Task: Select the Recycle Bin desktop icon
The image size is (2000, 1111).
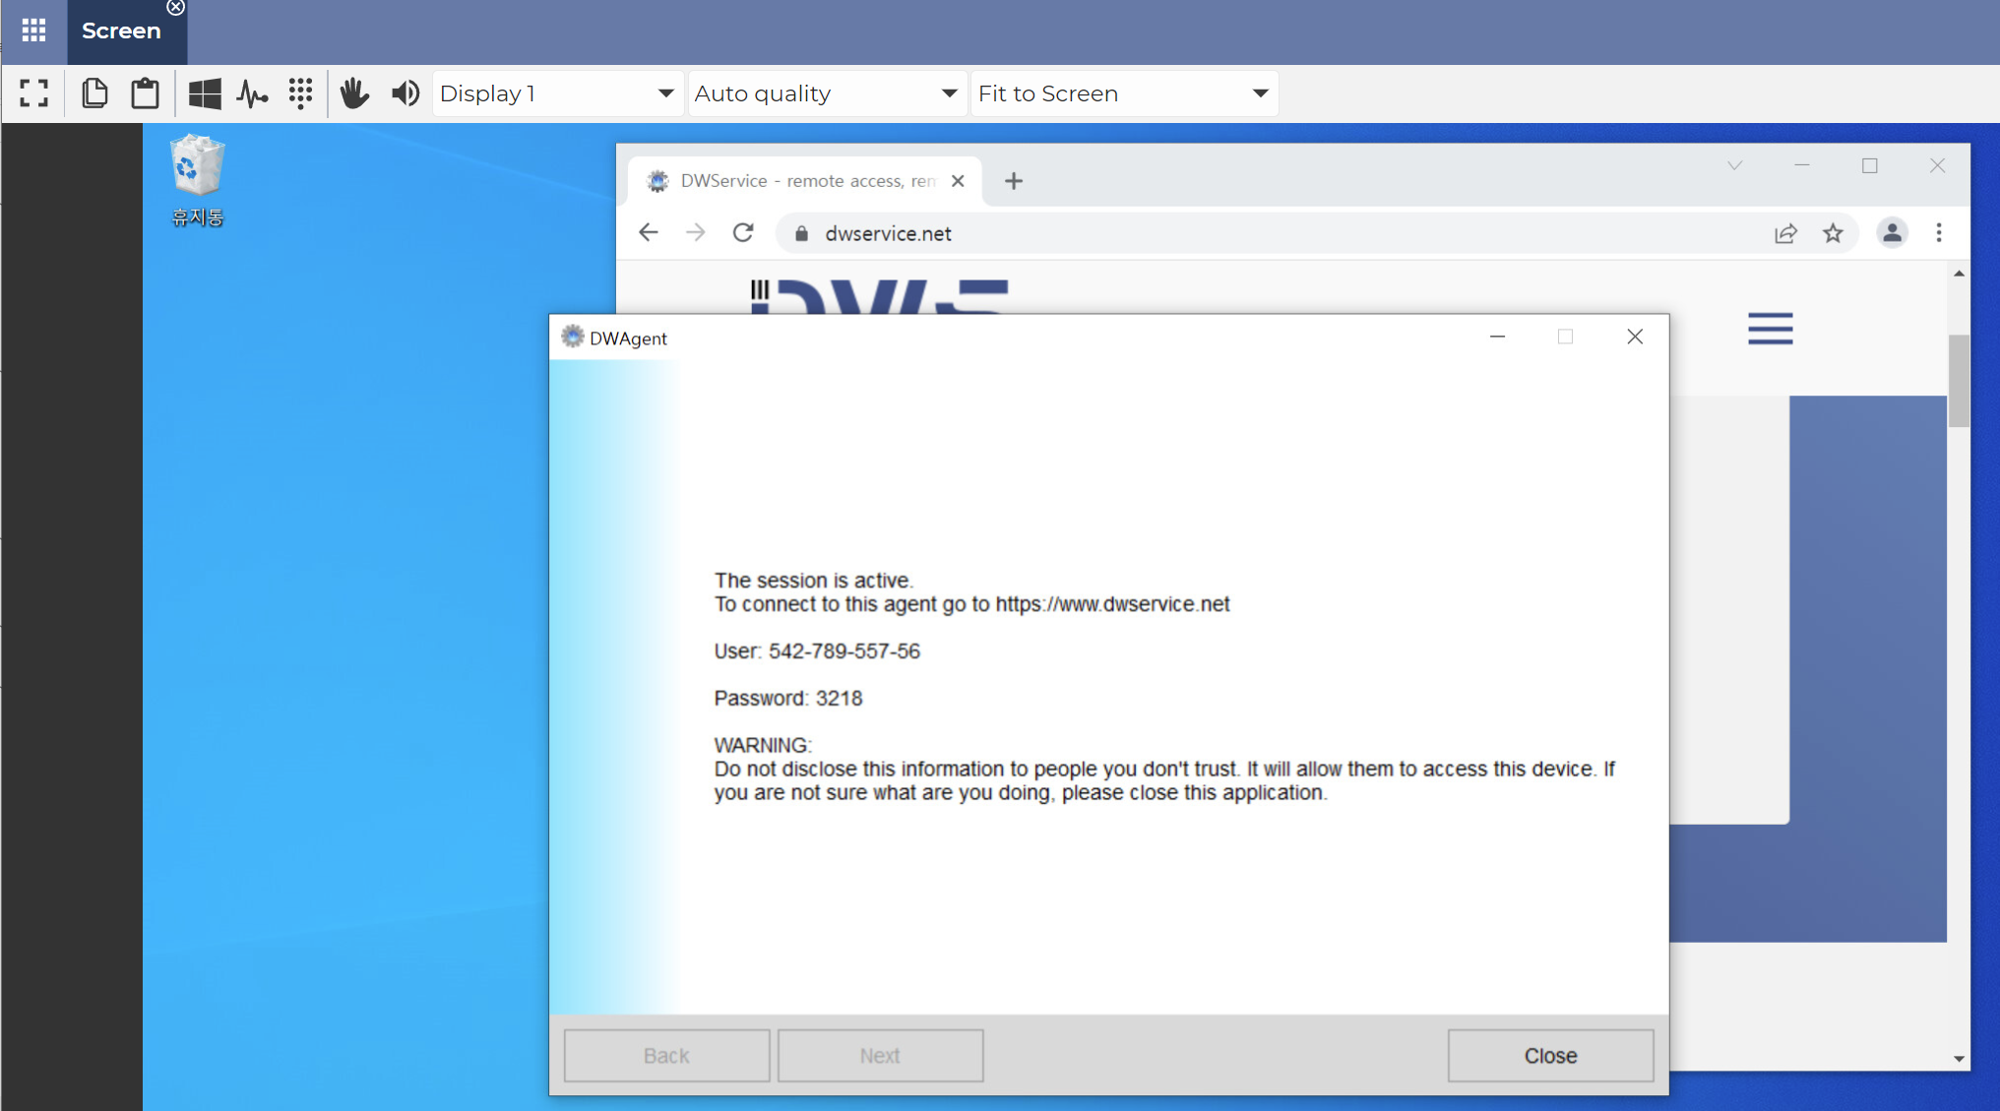Action: coord(197,181)
